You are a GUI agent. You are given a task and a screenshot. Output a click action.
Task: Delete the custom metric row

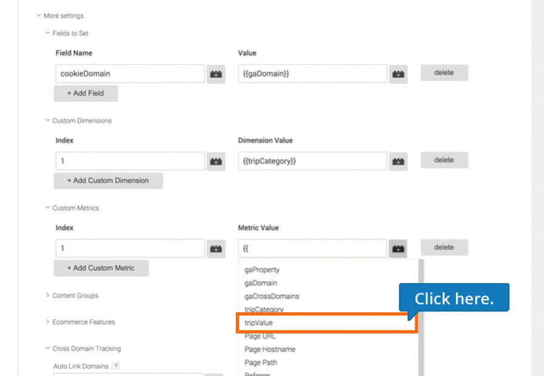coord(444,248)
